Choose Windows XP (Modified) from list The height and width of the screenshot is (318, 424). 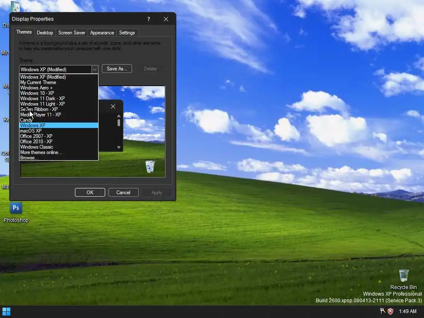pos(59,77)
